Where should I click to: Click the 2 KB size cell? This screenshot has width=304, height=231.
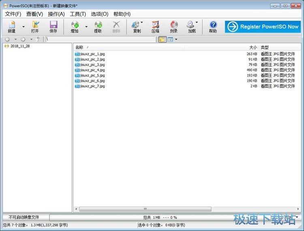coord(254,86)
